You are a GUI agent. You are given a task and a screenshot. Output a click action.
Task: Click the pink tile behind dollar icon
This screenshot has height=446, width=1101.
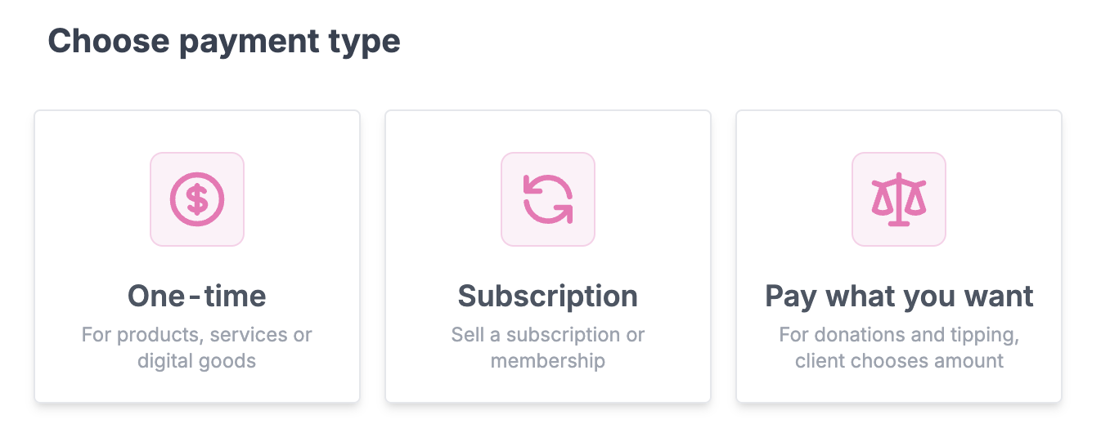(x=197, y=199)
